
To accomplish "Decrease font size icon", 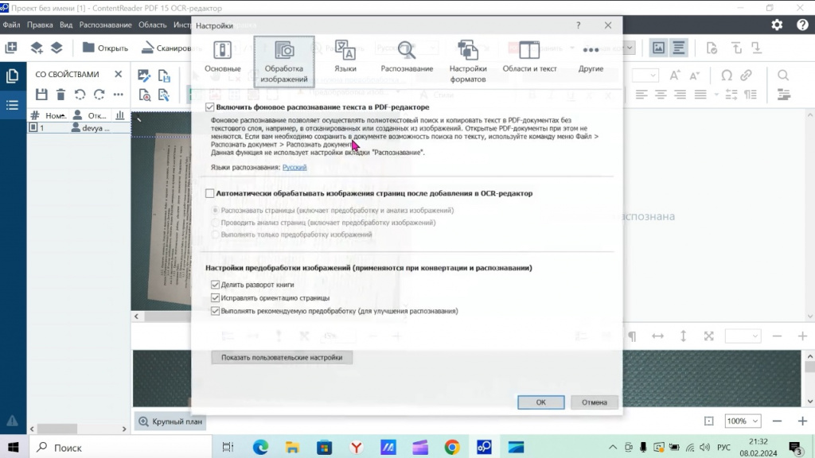I will coord(695,76).
